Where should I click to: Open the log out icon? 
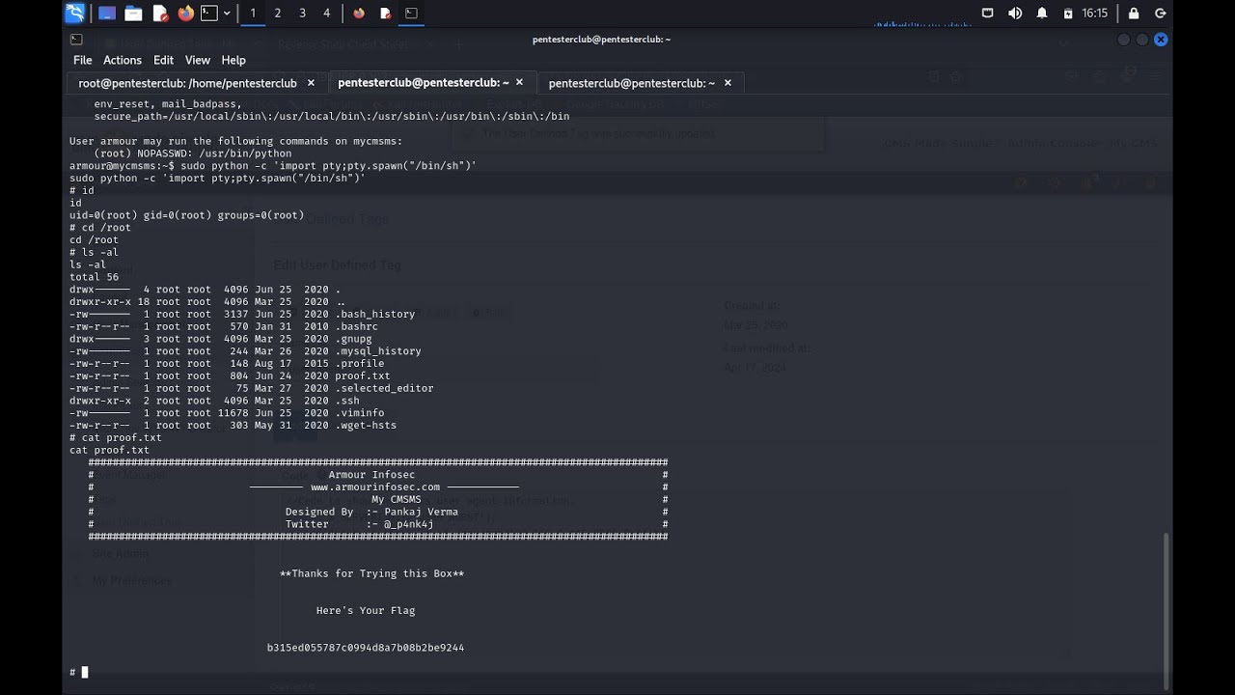point(1161,14)
